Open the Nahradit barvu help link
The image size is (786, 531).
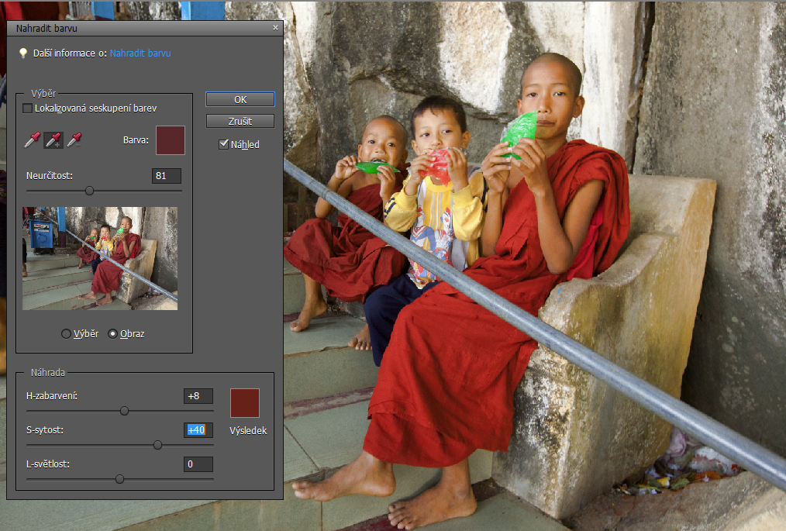[x=140, y=53]
